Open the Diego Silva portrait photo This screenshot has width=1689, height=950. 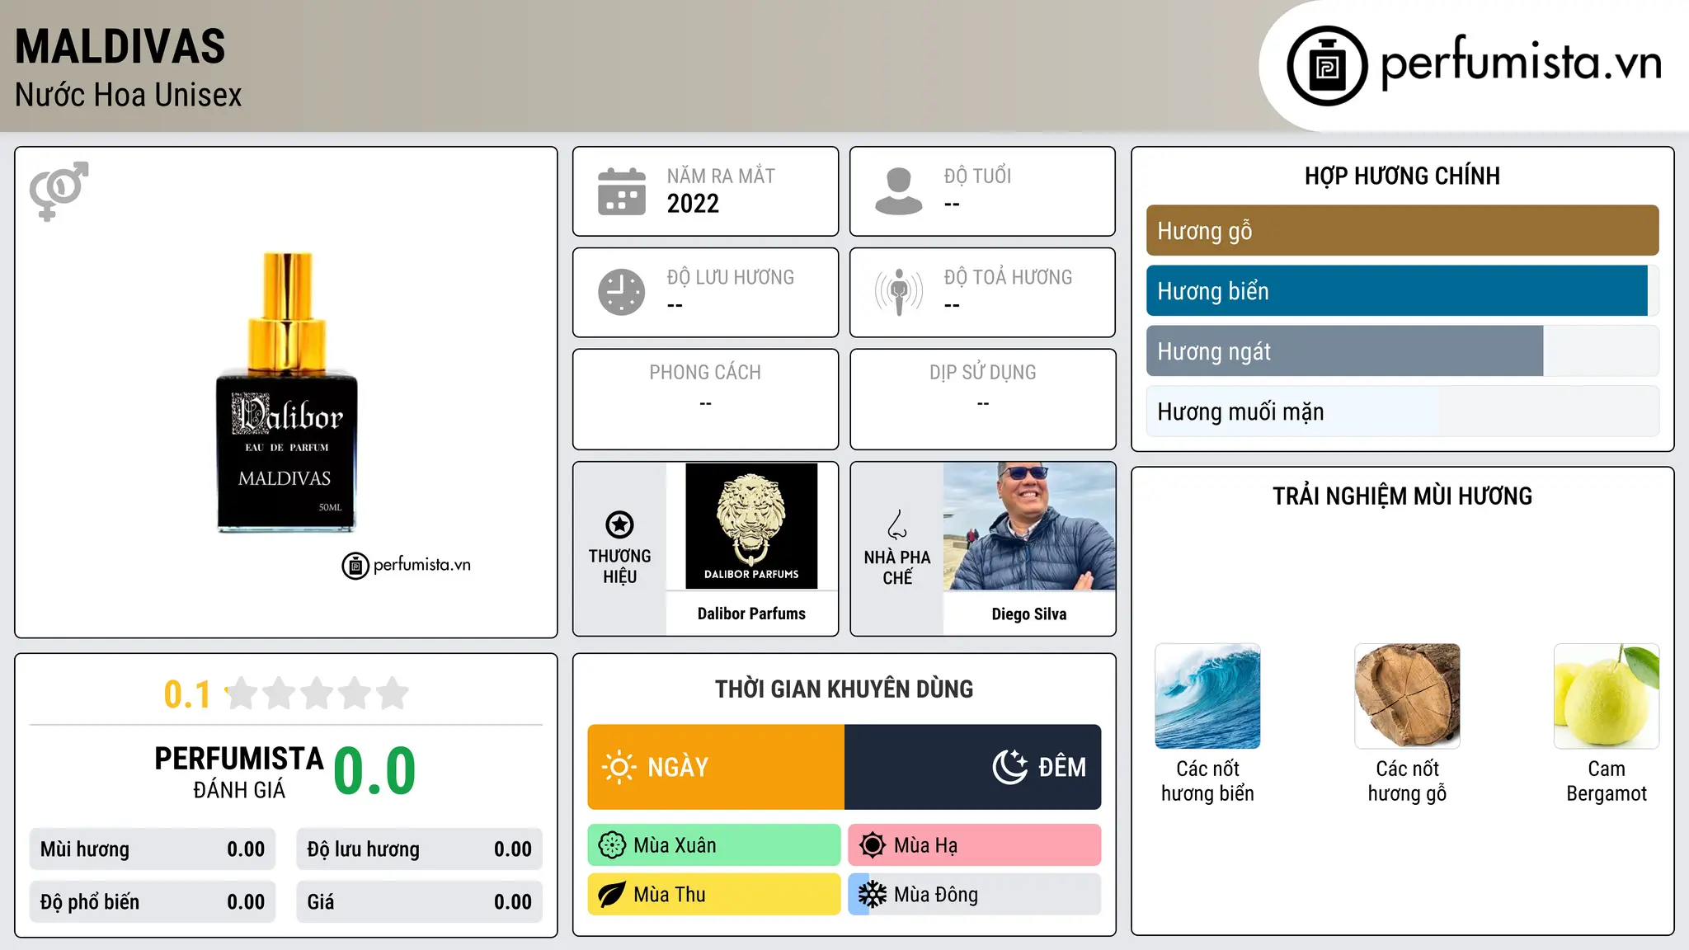1029,526
